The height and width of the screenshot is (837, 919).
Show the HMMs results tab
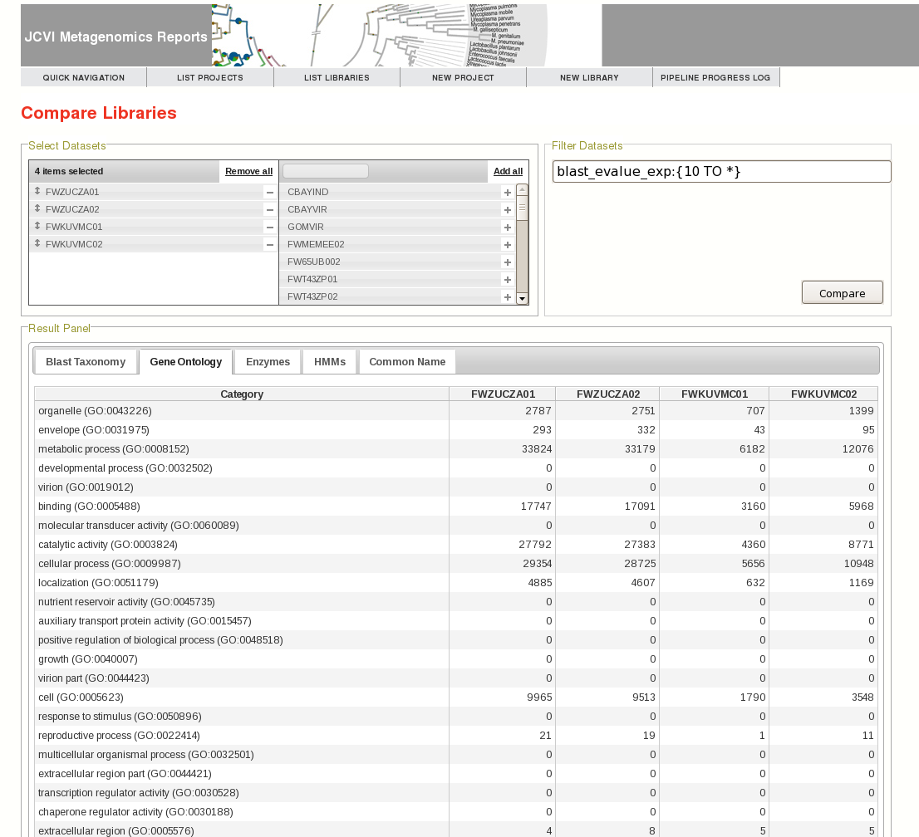pyautogui.click(x=330, y=362)
